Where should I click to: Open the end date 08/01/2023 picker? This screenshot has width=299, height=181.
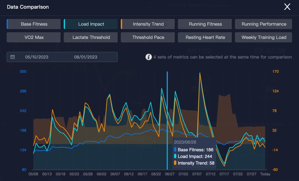point(85,57)
